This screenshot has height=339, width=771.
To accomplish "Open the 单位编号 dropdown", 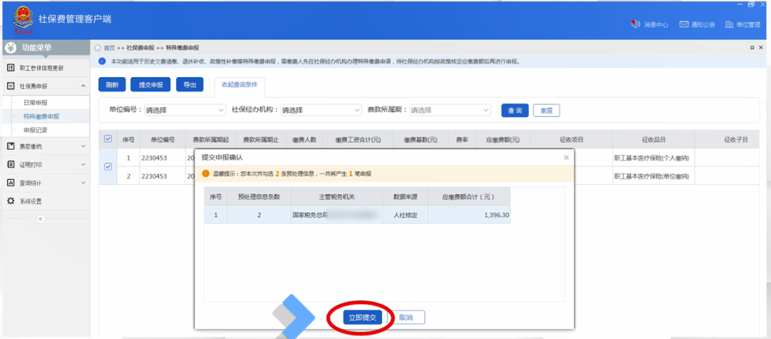I will [185, 110].
